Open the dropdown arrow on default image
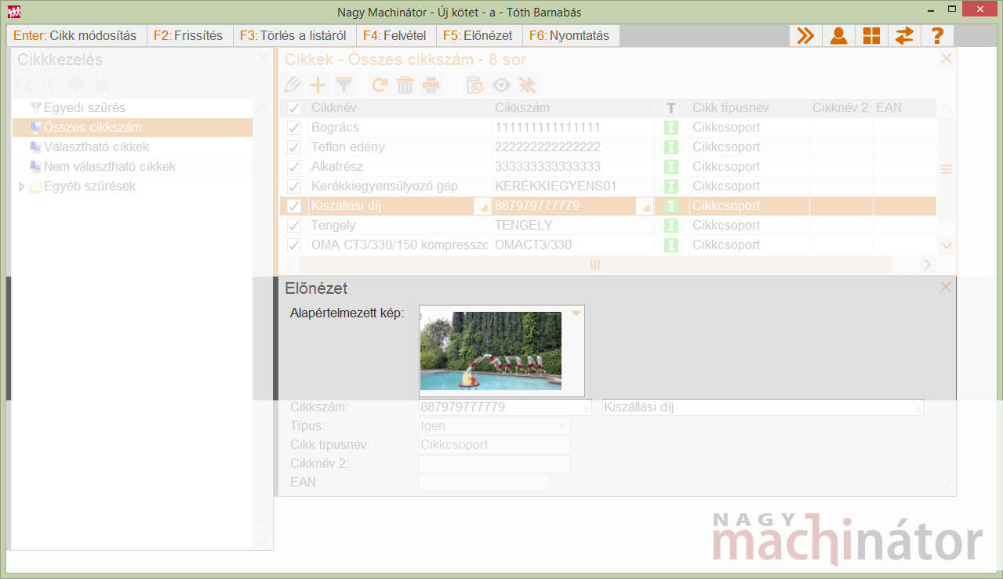1003x579 pixels. (576, 313)
